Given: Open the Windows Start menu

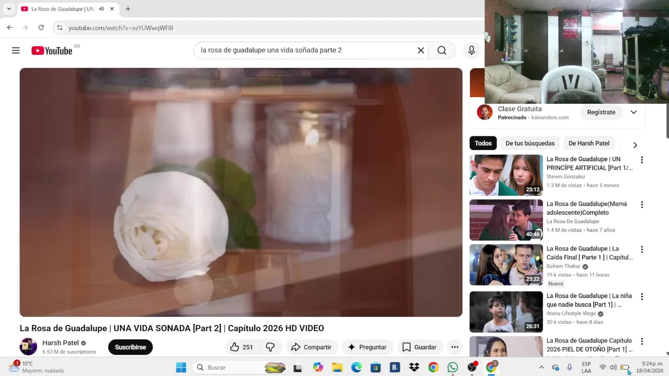Looking at the screenshot, I should pyautogui.click(x=181, y=368).
